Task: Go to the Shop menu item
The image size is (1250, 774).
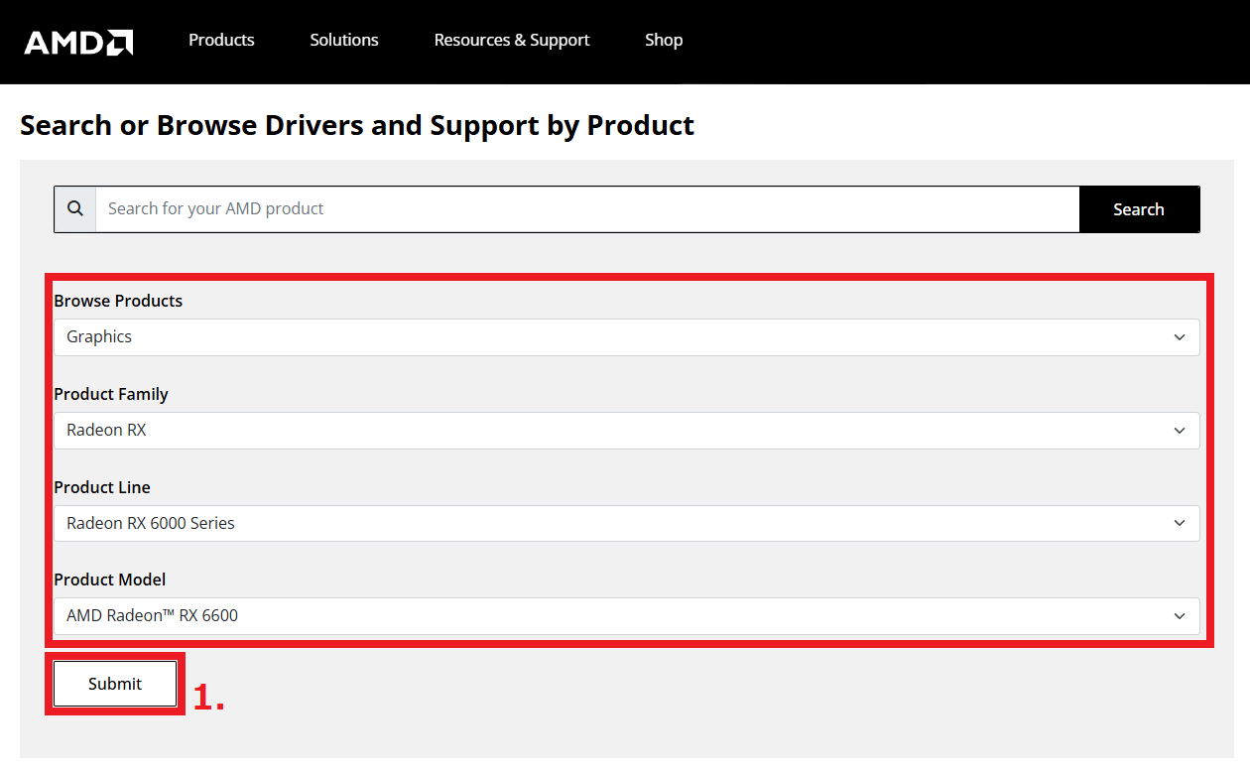Action: (663, 40)
